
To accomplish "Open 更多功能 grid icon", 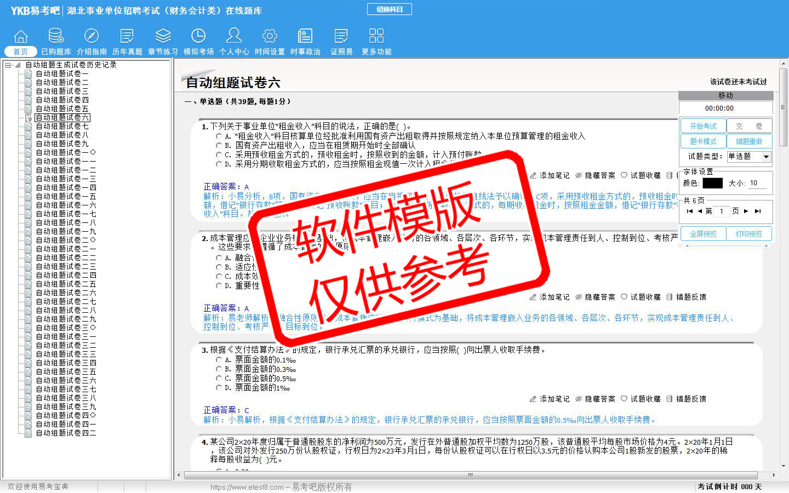I will (376, 37).
